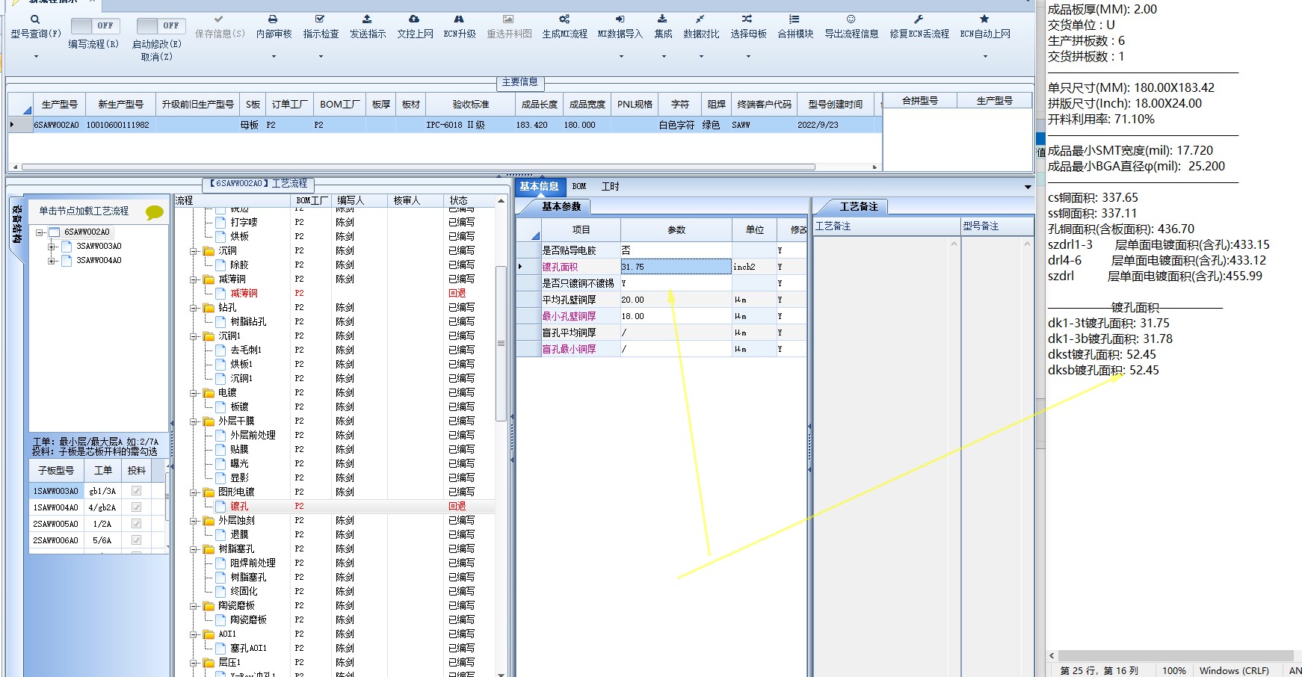This screenshot has width=1302, height=677.
Task: Switch to the 基本信息 tab
Action: (x=539, y=187)
